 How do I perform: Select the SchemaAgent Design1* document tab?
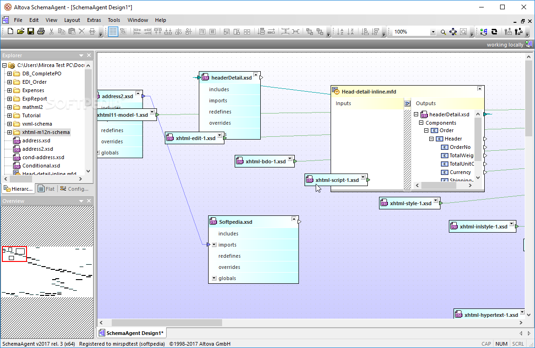pyautogui.click(x=131, y=333)
